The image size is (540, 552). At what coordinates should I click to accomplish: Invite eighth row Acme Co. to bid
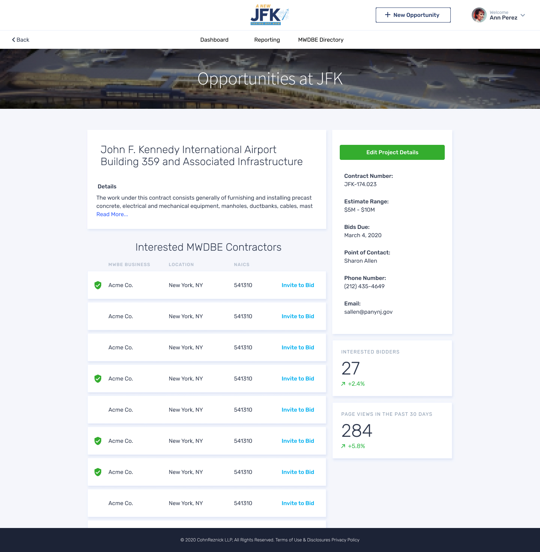point(298,503)
